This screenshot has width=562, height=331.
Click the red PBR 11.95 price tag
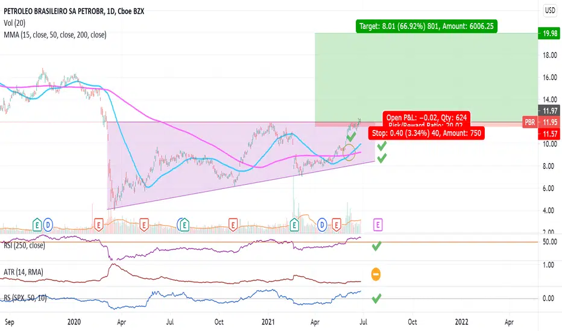pyautogui.click(x=542, y=122)
